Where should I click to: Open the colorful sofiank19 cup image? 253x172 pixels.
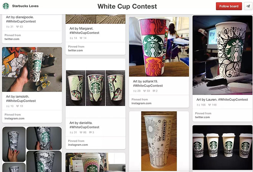[159, 47]
